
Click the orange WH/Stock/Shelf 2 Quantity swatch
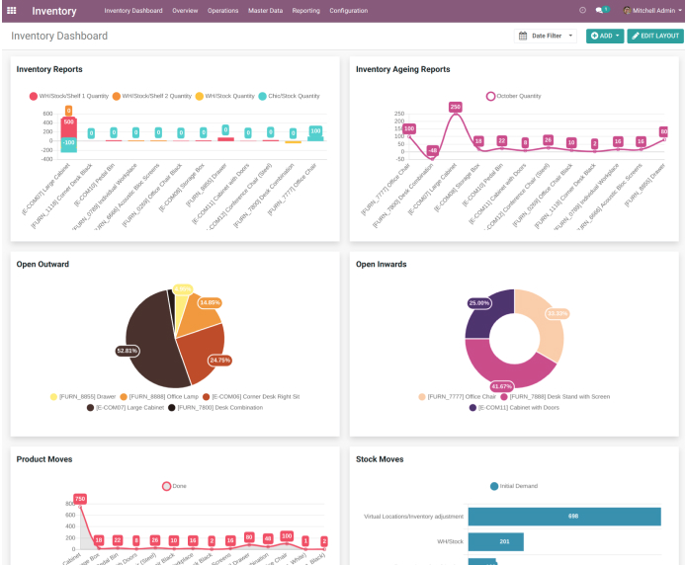(x=116, y=96)
